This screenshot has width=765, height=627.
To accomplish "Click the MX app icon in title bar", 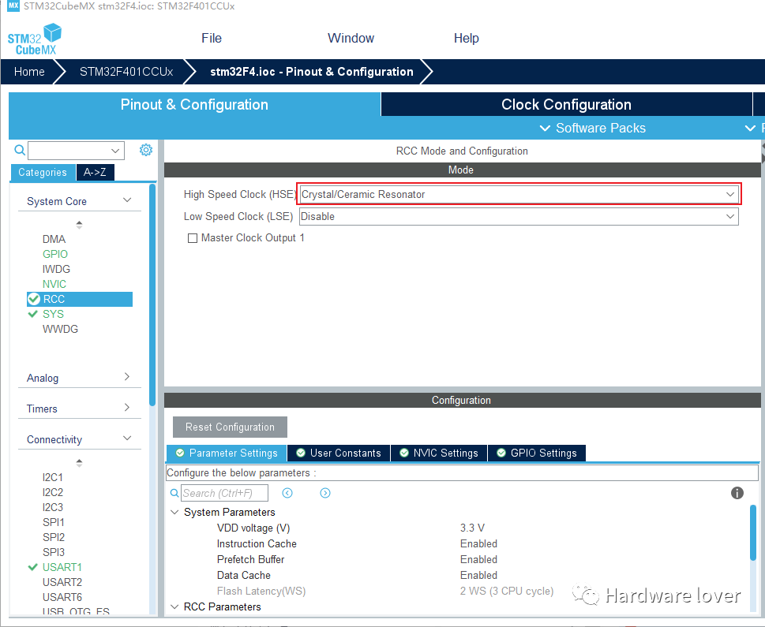I will pos(13,6).
